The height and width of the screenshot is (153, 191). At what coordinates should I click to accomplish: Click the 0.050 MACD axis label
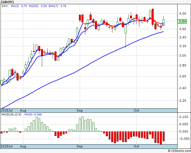(x=184, y=124)
